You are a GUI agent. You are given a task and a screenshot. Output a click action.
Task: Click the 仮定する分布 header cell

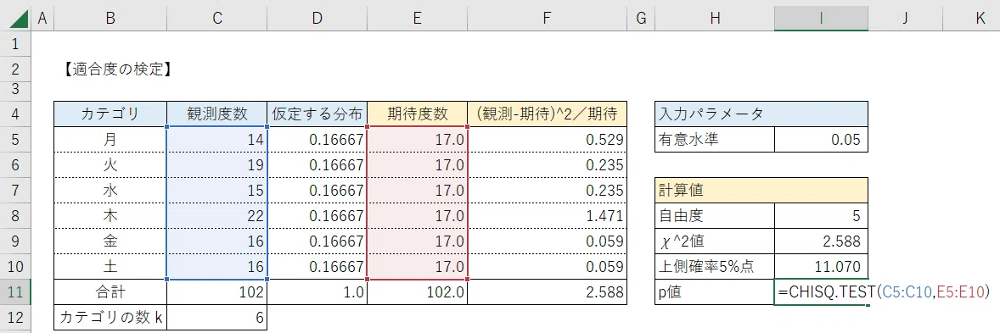[x=317, y=114]
